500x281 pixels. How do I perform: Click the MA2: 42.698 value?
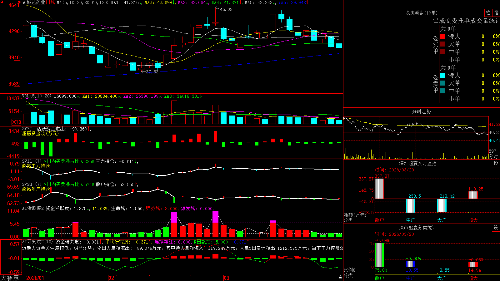[160, 2]
